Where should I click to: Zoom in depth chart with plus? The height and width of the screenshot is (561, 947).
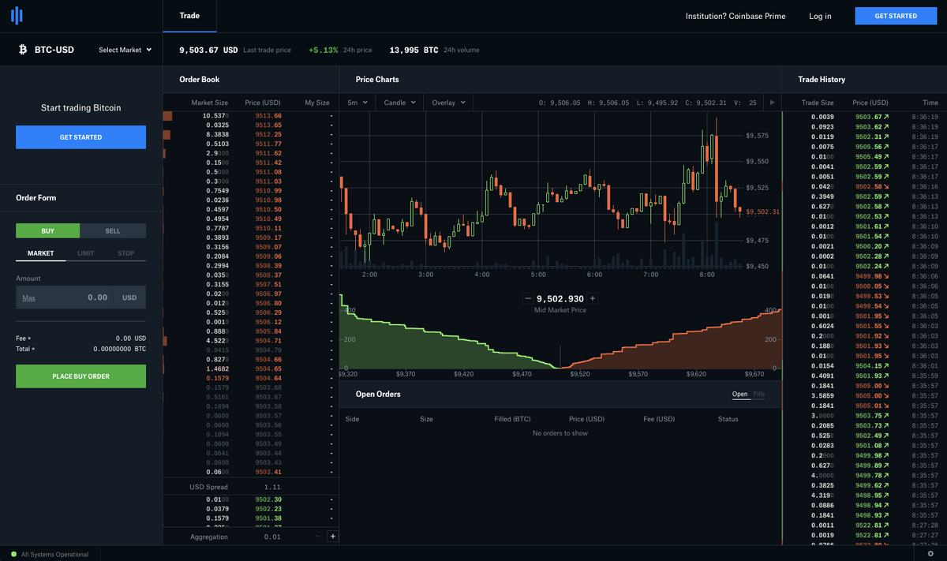click(x=593, y=298)
